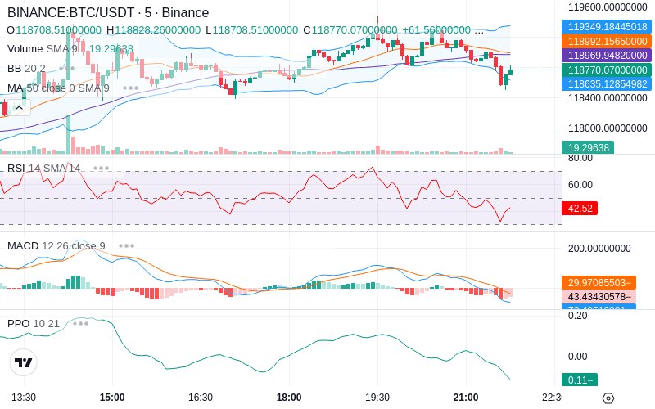Screen dimensions: 655x409
Task: Open more options for MA 50 indicator
Action: tap(131, 88)
